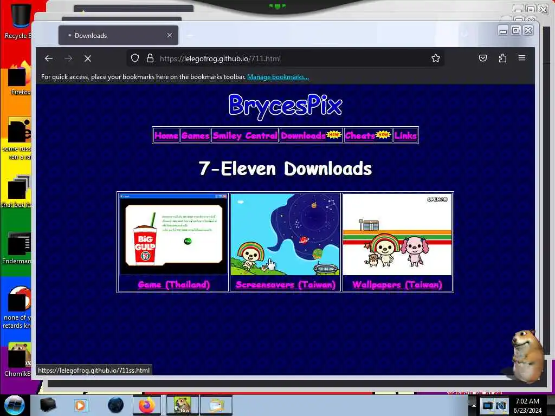Open the ChomikBox hamster taskbar button
The width and height of the screenshot is (555, 416).
(x=182, y=405)
